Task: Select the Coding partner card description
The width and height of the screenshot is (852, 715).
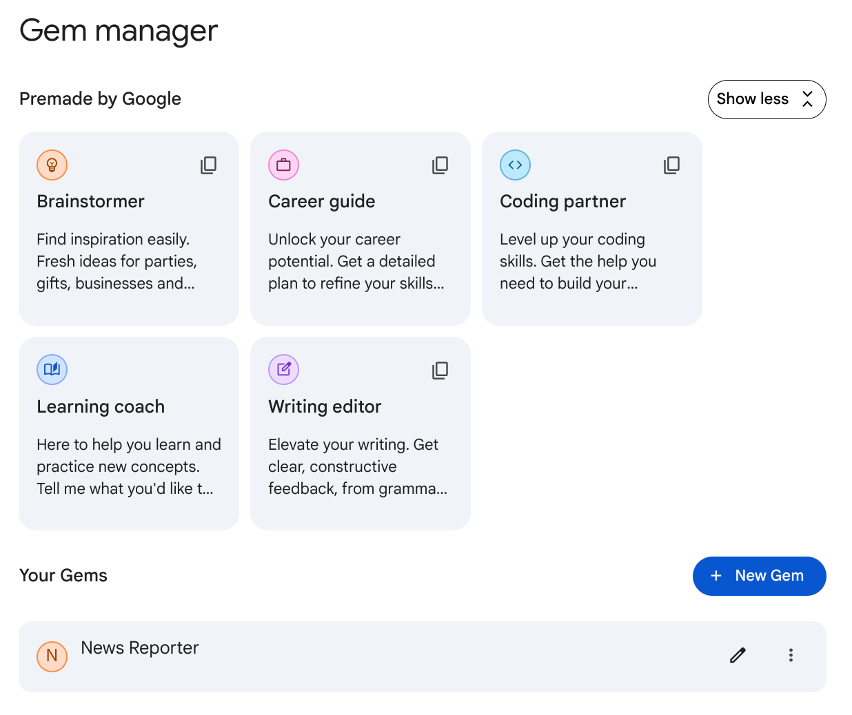Action: [x=578, y=261]
